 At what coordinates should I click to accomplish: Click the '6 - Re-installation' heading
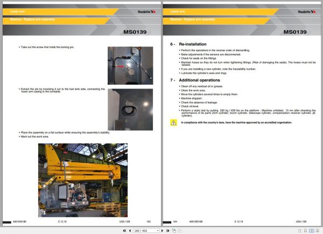tap(188, 44)
